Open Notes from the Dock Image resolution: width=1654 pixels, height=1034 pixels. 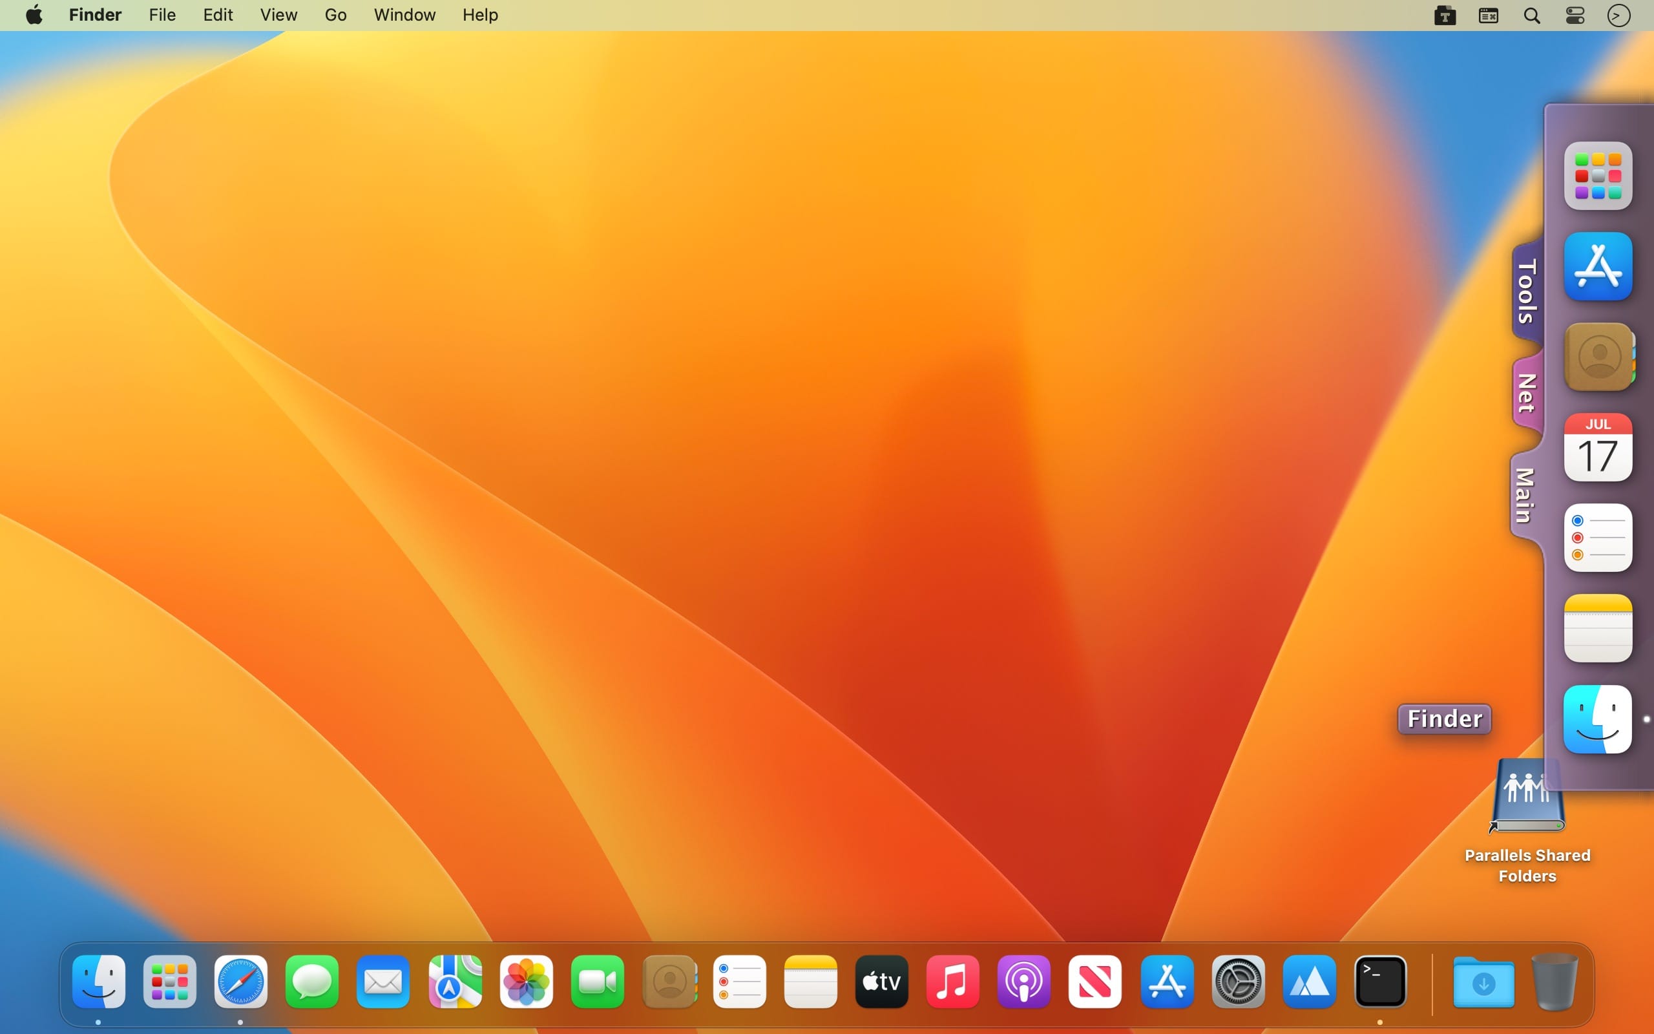pos(811,982)
